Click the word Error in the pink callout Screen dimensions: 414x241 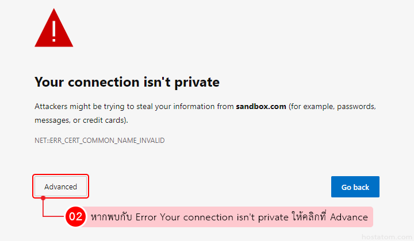click(147, 217)
